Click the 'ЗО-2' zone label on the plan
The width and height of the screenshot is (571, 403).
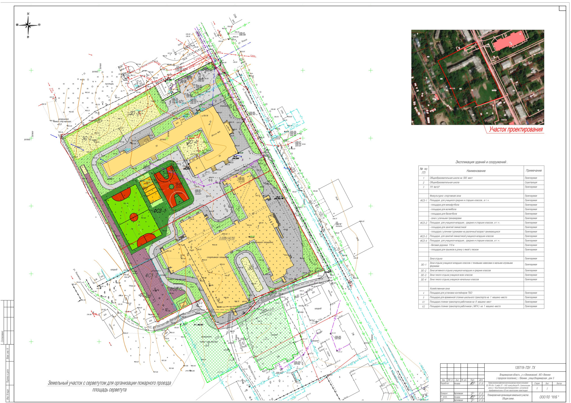87,138
